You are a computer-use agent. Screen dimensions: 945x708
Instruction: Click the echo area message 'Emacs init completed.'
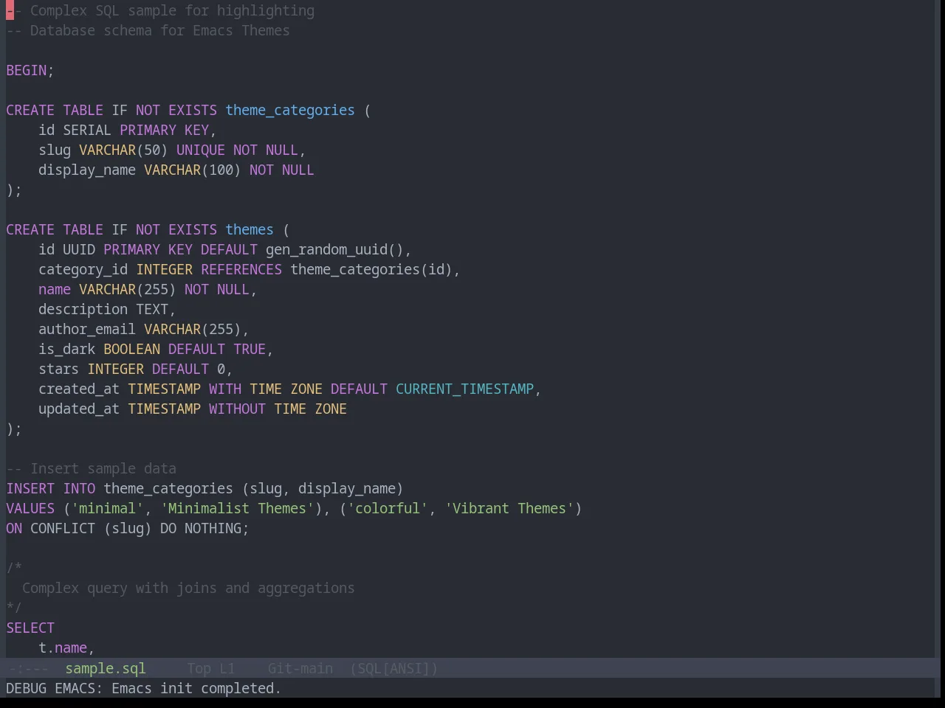click(196, 688)
